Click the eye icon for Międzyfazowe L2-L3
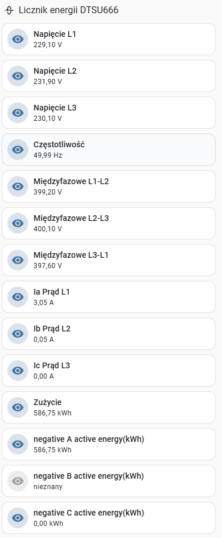This screenshot has width=222, height=538. 18,223
